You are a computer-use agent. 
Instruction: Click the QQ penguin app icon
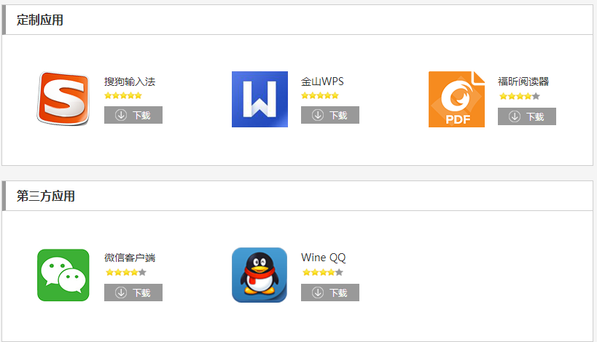[260, 275]
